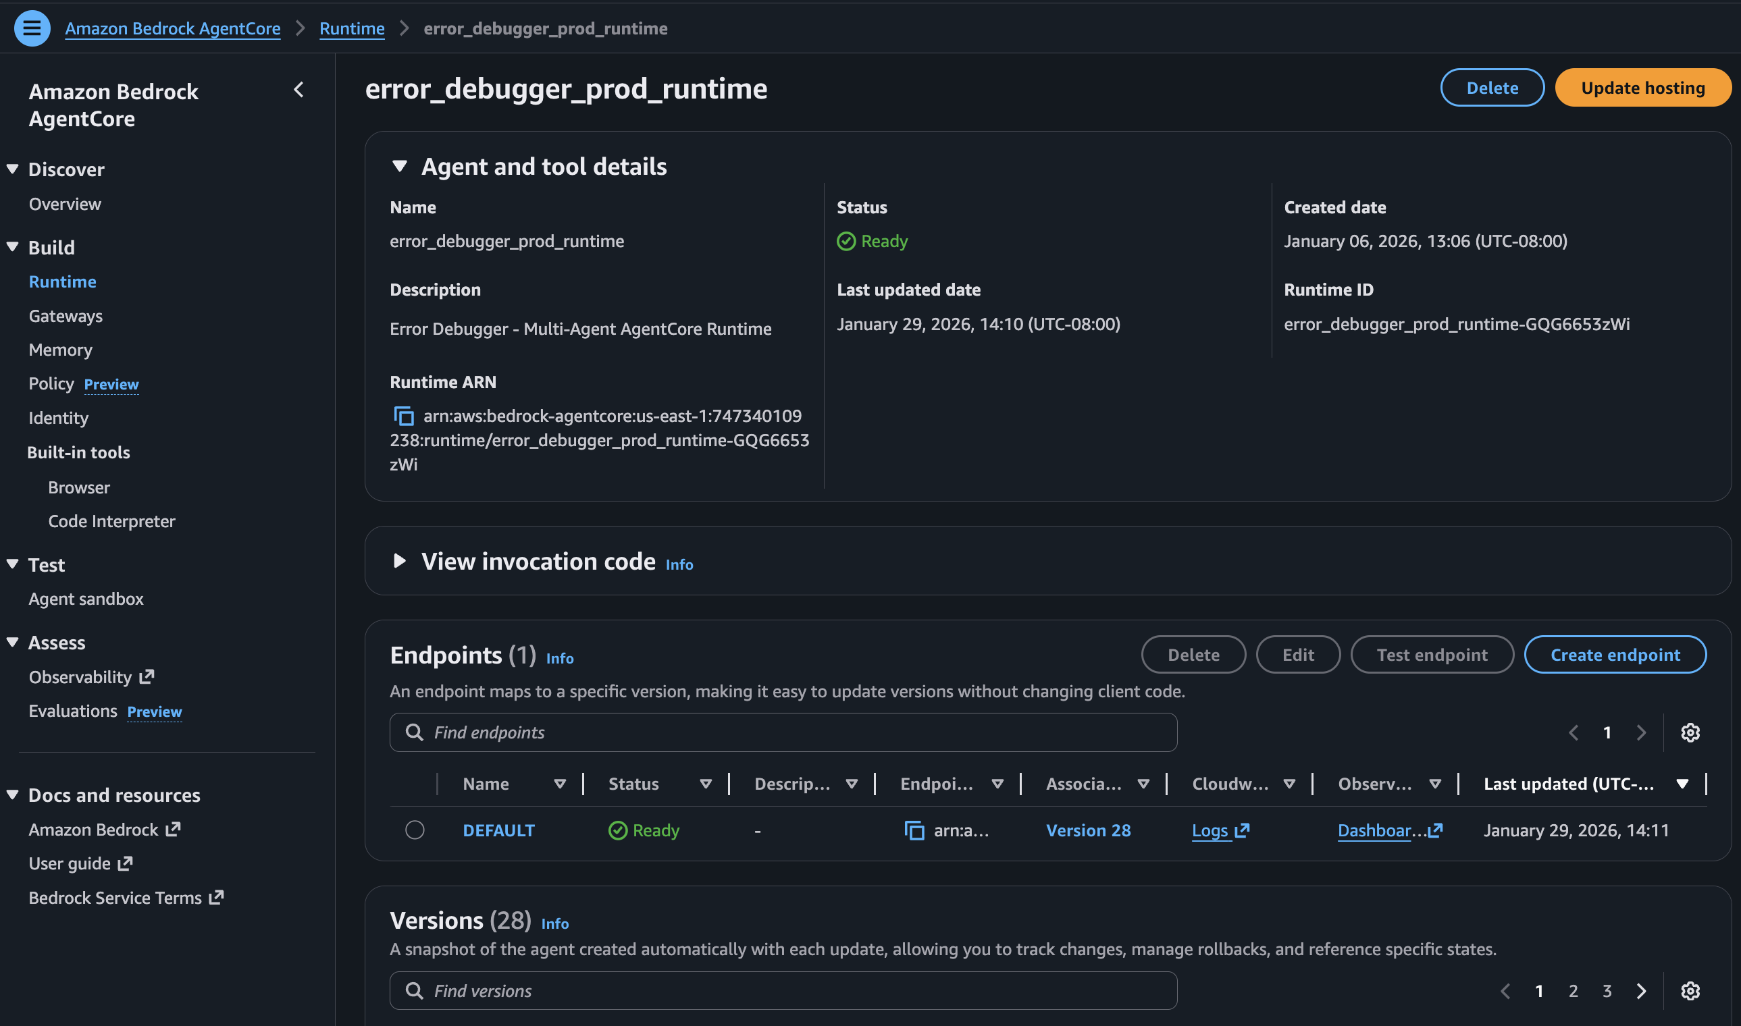Expand View invocation code
The image size is (1741, 1026).
coord(400,561)
